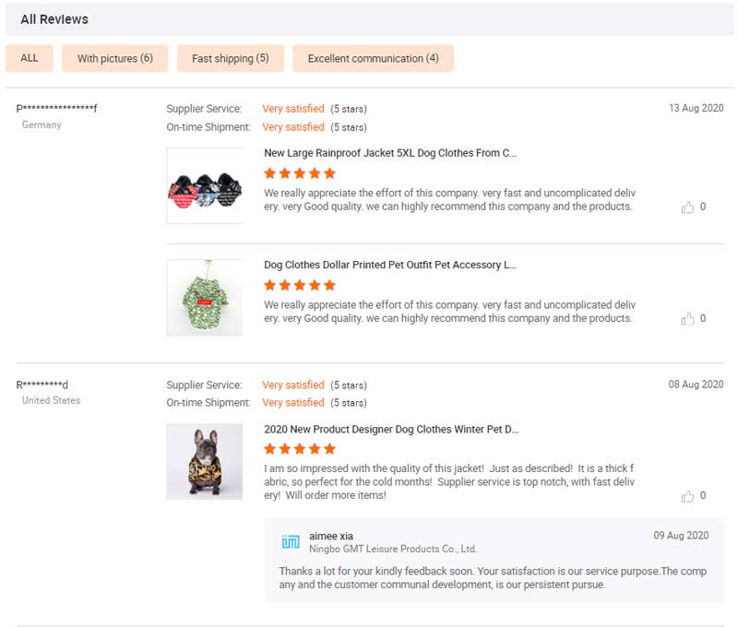Click thumbs-up on Dollar Printed outfit review
This screenshot has height=627, width=738.
click(x=687, y=319)
